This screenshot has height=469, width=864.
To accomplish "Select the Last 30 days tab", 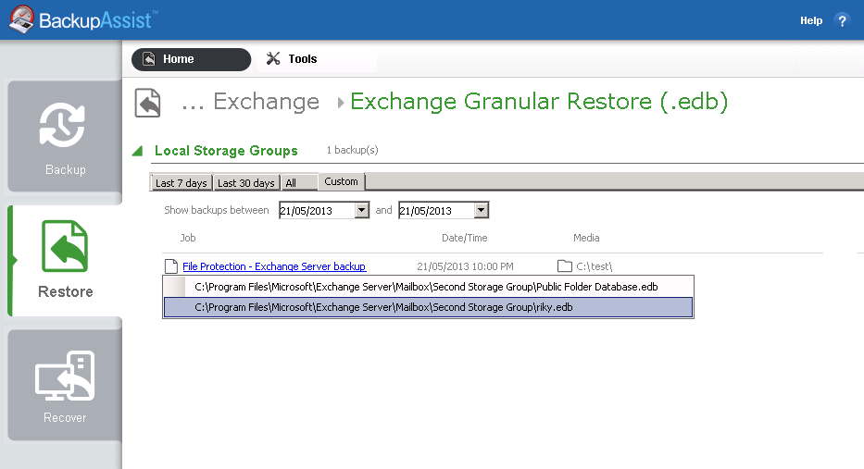I will click(x=245, y=183).
